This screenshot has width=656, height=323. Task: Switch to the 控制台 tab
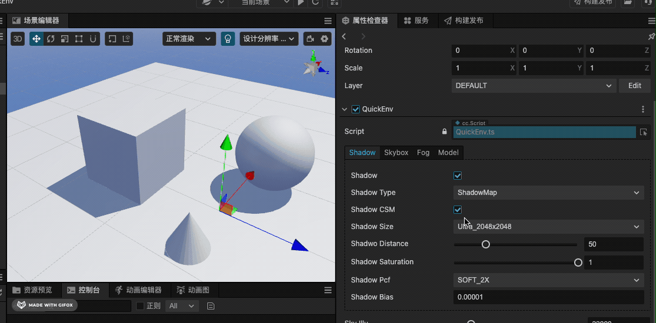pos(85,290)
